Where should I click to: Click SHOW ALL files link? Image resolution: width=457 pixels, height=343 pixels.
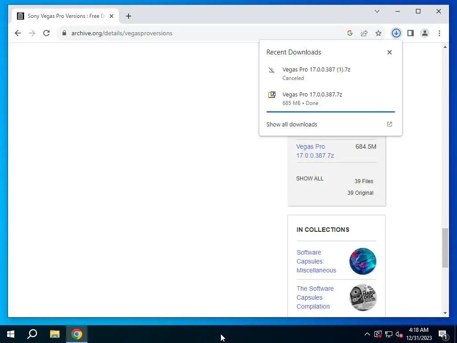click(310, 179)
